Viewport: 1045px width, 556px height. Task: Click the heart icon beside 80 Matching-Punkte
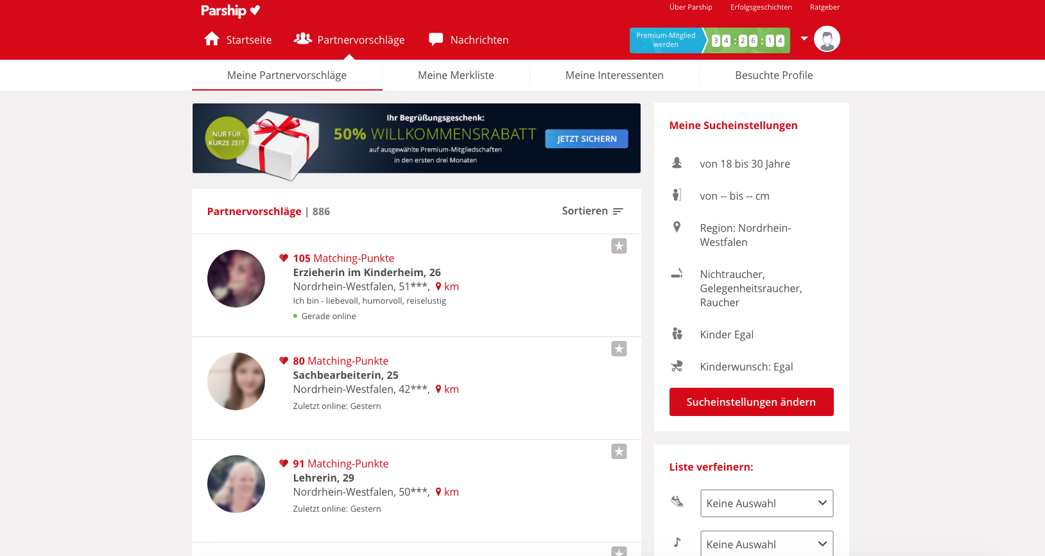point(284,361)
